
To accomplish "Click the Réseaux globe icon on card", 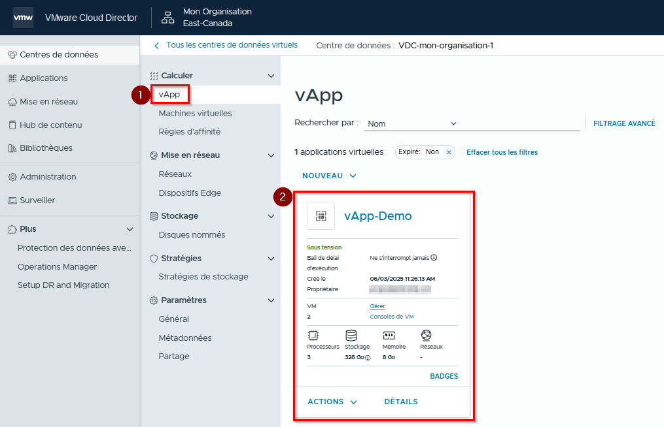I will click(x=426, y=336).
